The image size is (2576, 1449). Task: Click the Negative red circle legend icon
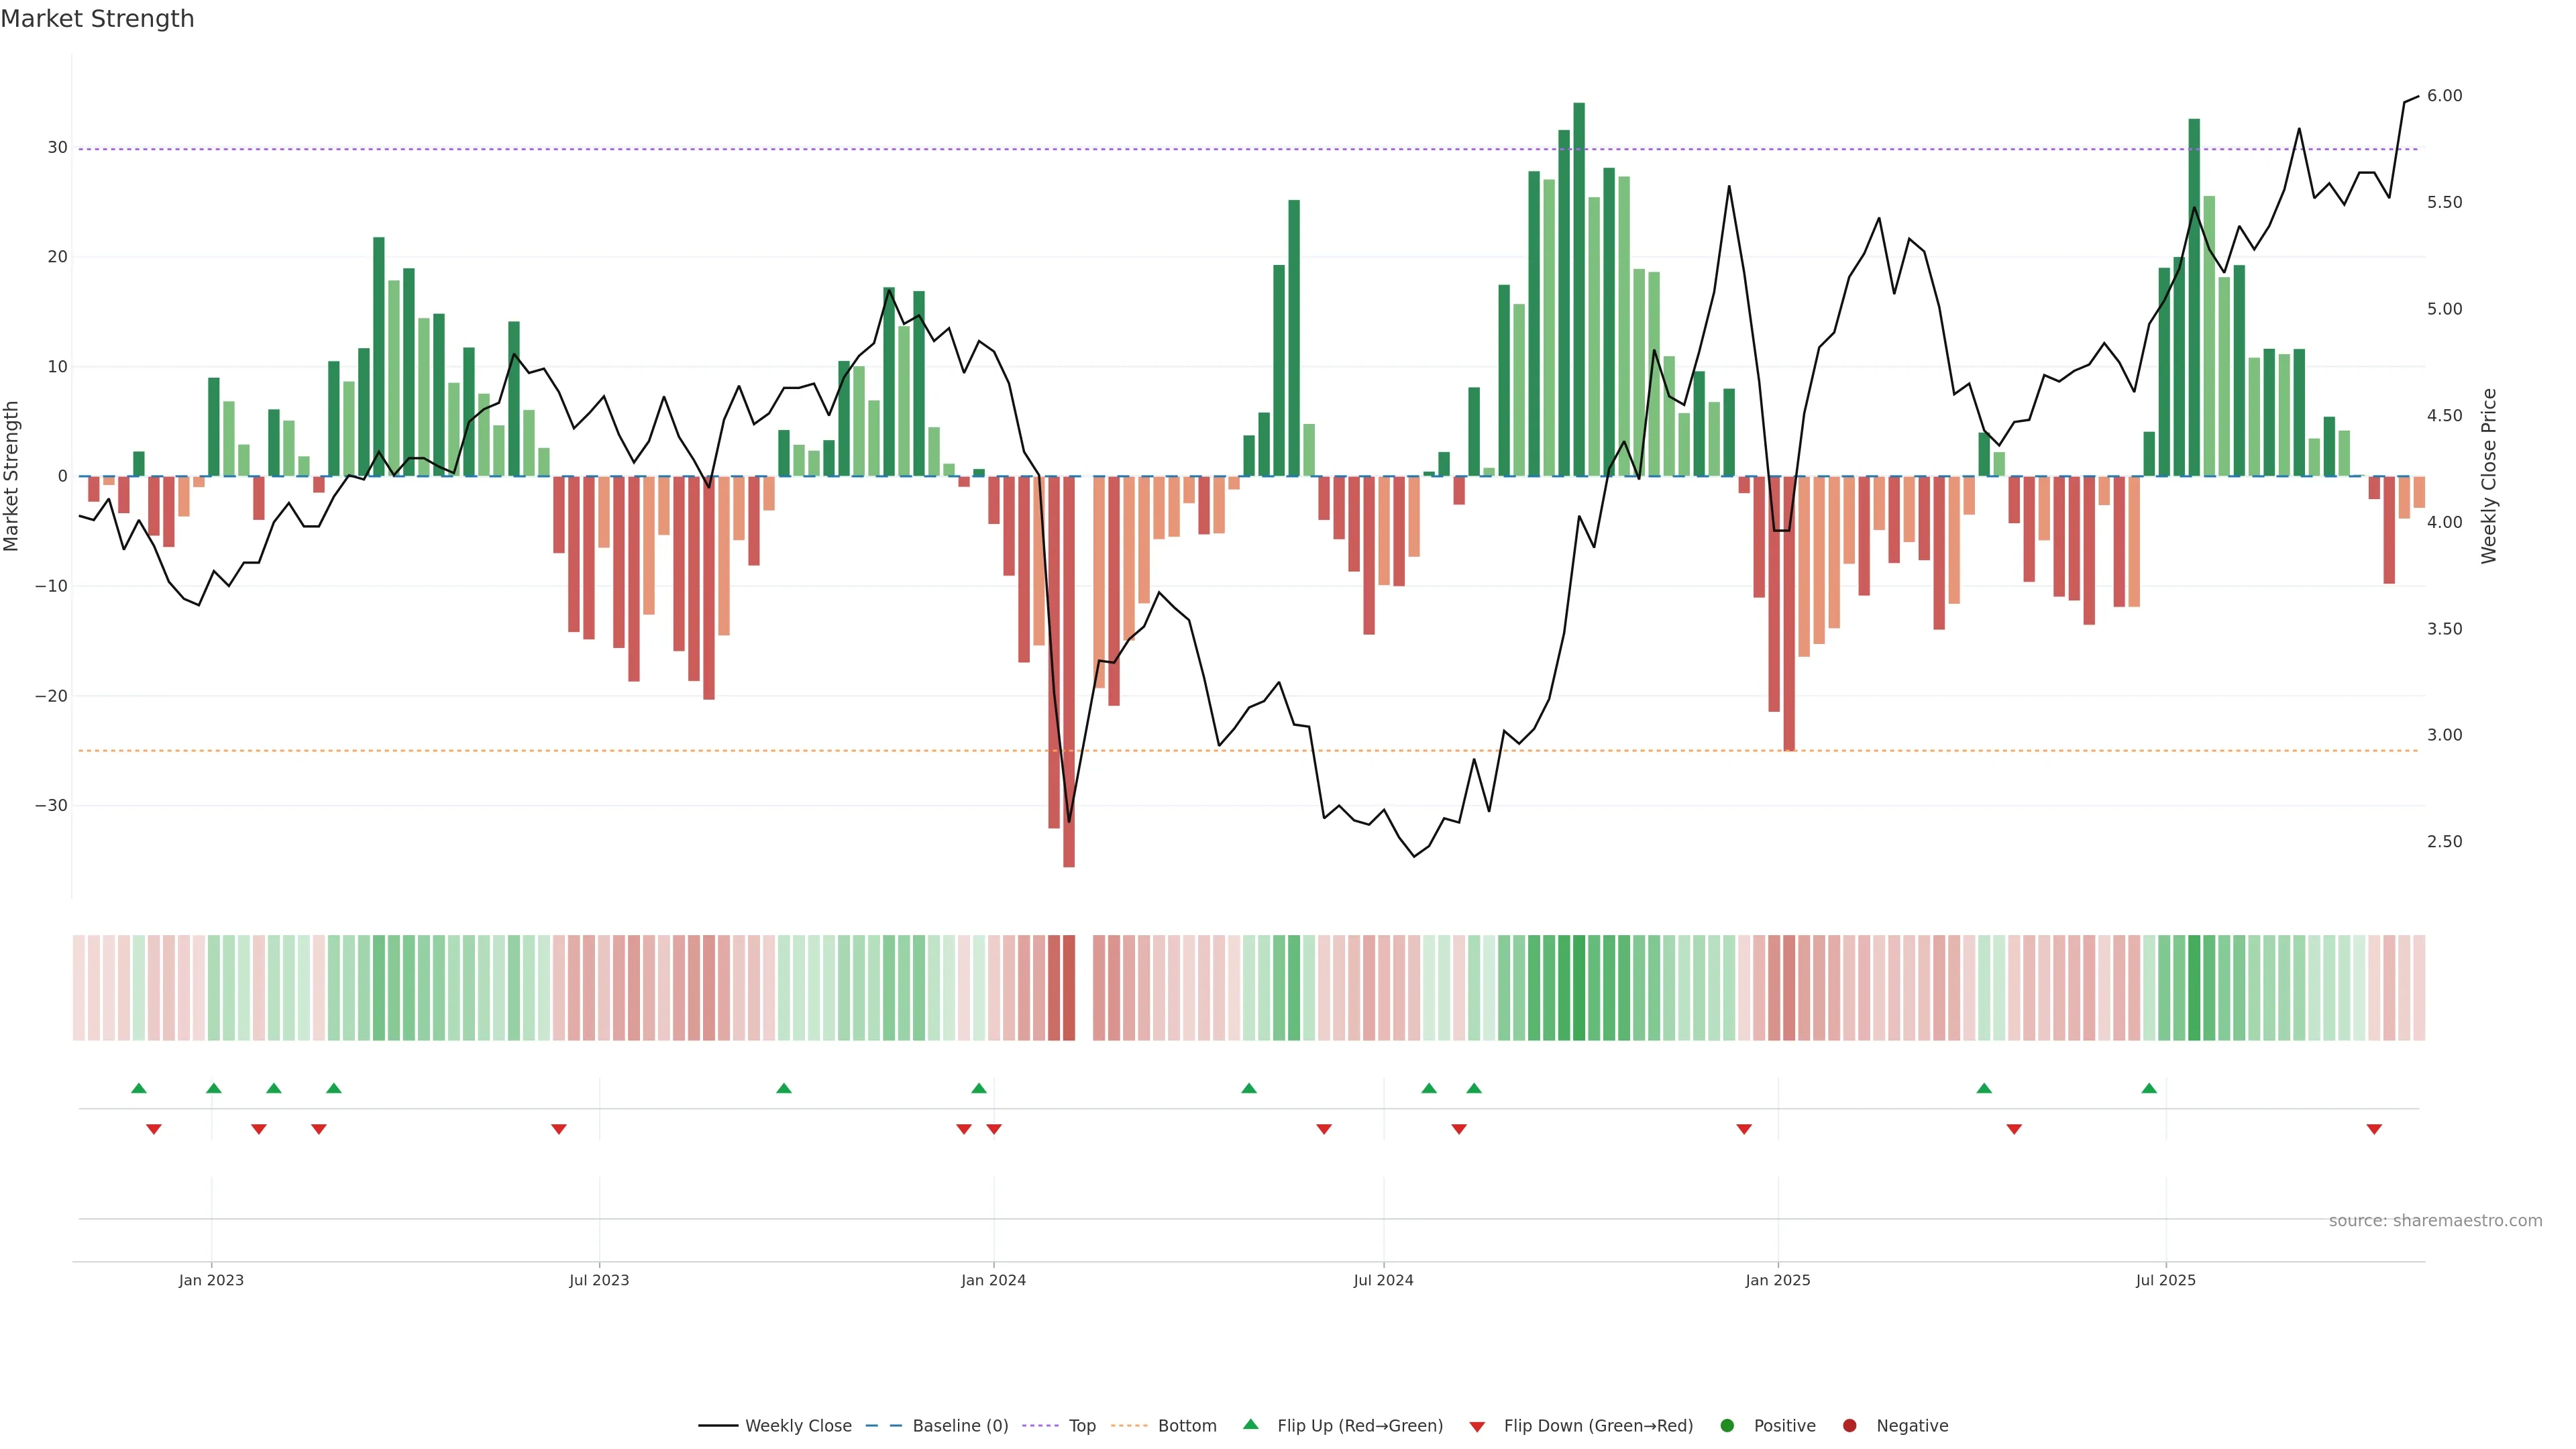1849,1426
